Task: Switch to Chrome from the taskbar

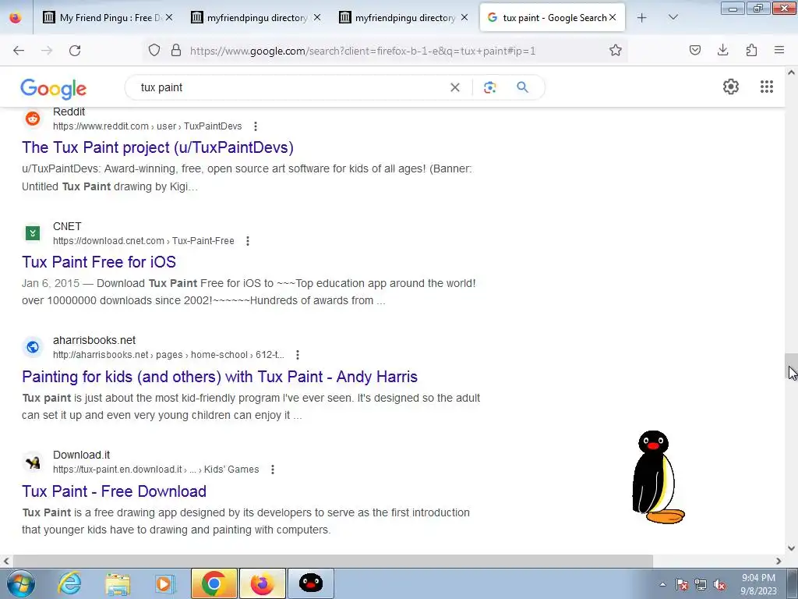Action: [214, 583]
